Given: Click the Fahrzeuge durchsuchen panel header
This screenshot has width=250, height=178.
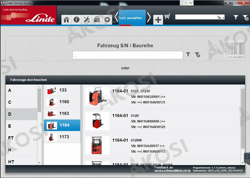Looking at the screenshot, I should click(125, 80).
